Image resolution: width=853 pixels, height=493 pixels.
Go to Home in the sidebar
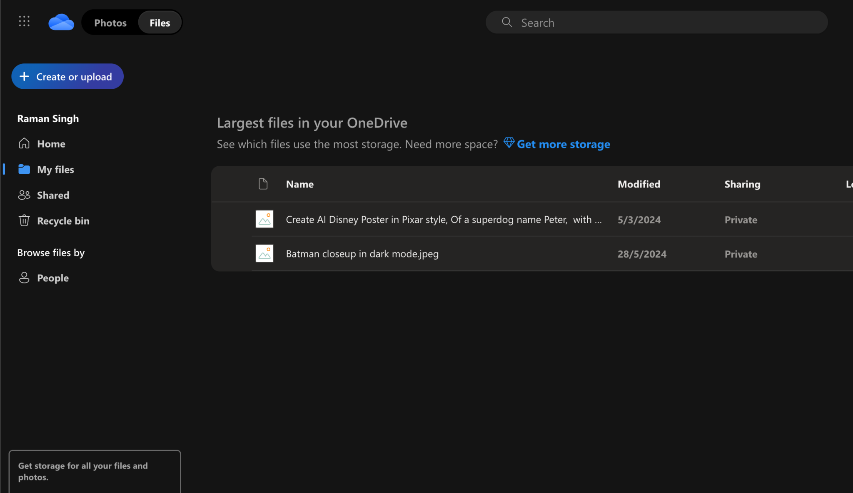tap(51, 143)
